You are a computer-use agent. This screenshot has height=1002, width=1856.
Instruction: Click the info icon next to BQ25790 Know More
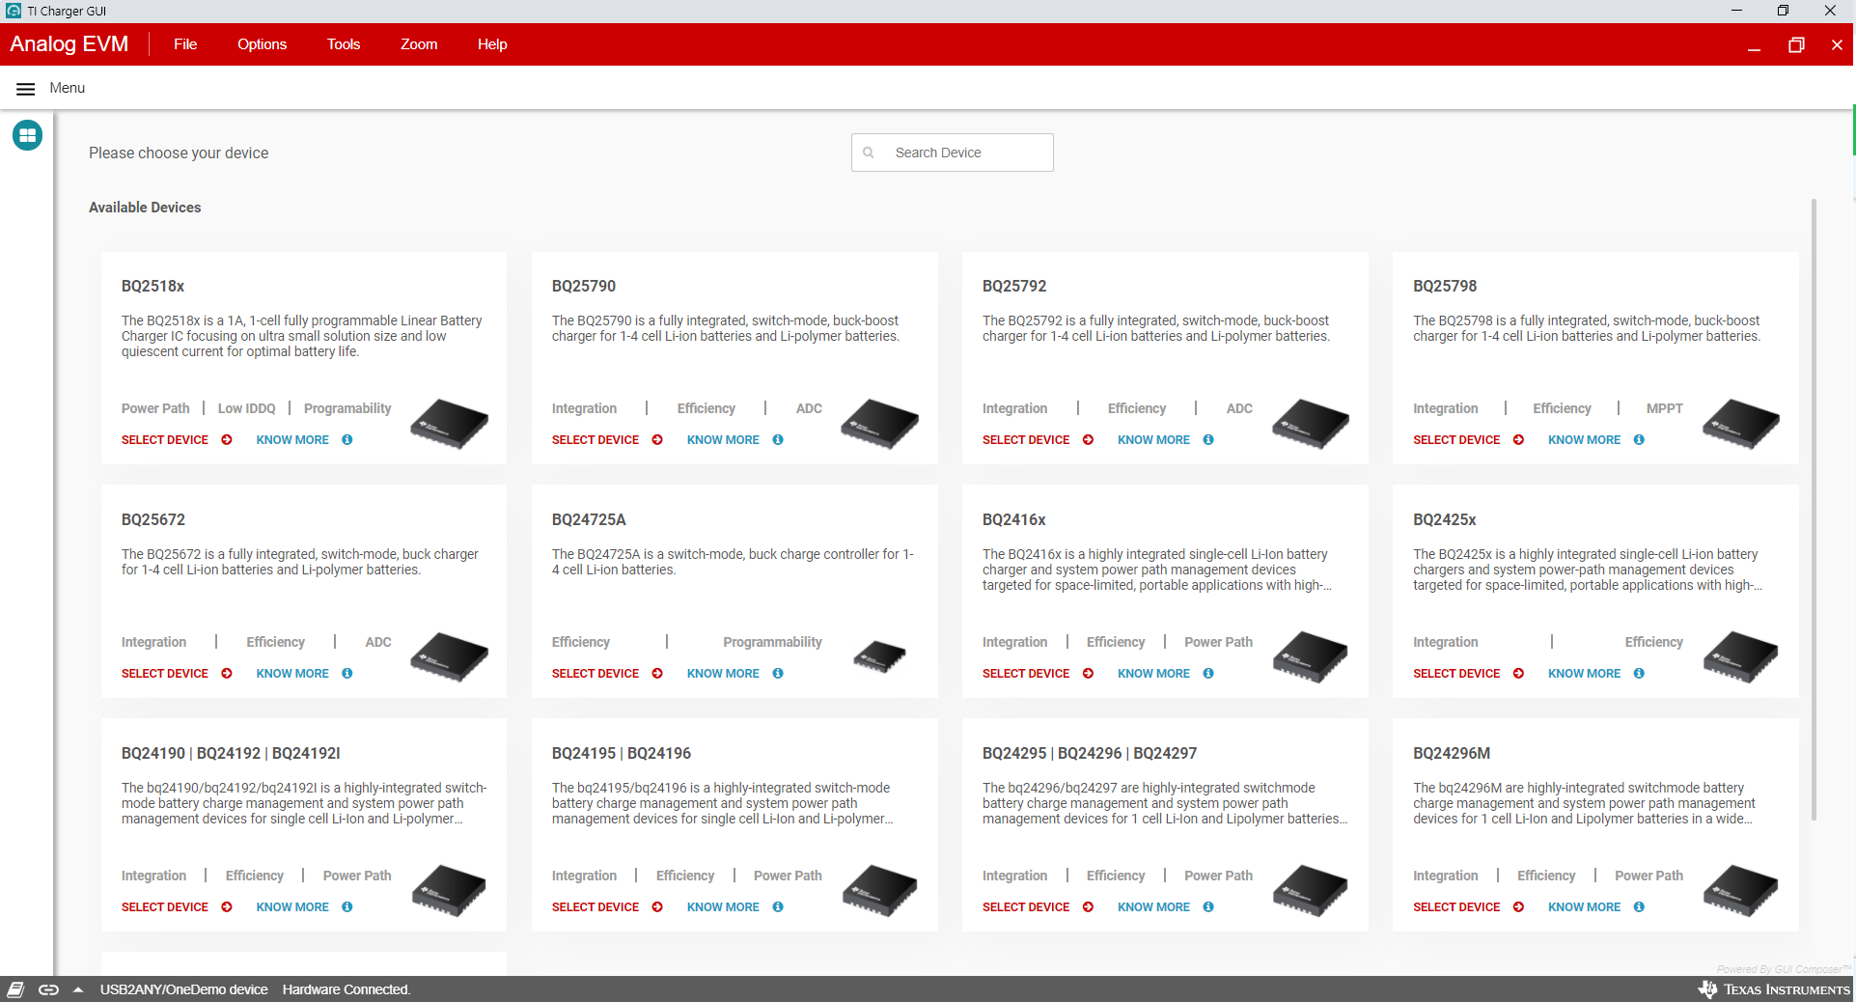[778, 440]
